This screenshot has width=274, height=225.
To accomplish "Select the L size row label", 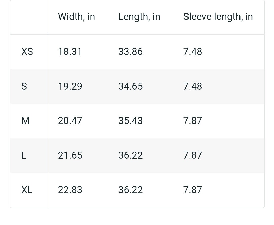I will (x=24, y=155).
